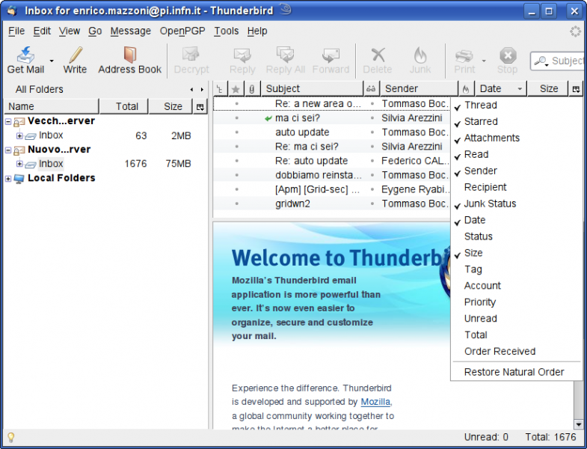The image size is (587, 449).
Task: Toggle star on 'auto update' message
Action: coord(236,132)
